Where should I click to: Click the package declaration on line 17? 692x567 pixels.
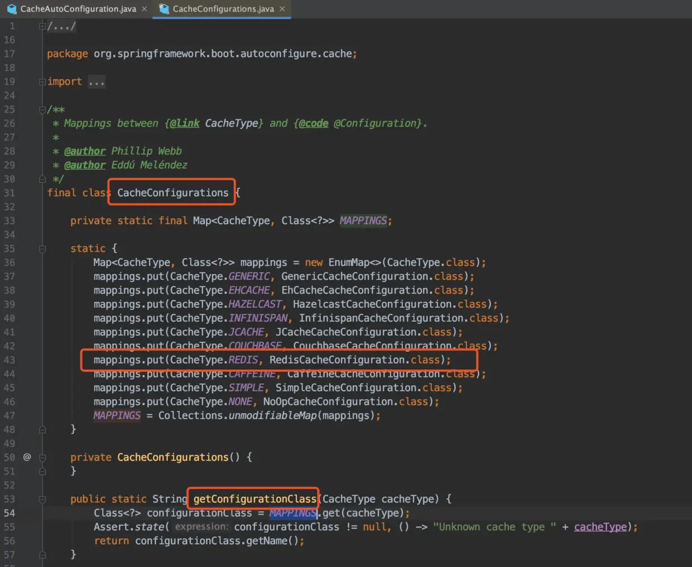click(201, 54)
